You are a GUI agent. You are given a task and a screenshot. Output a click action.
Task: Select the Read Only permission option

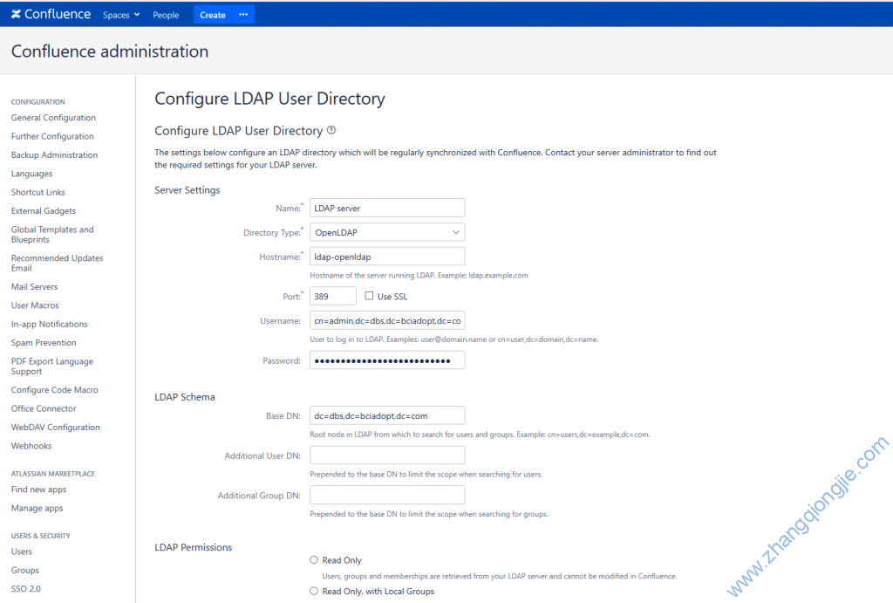pyautogui.click(x=314, y=560)
